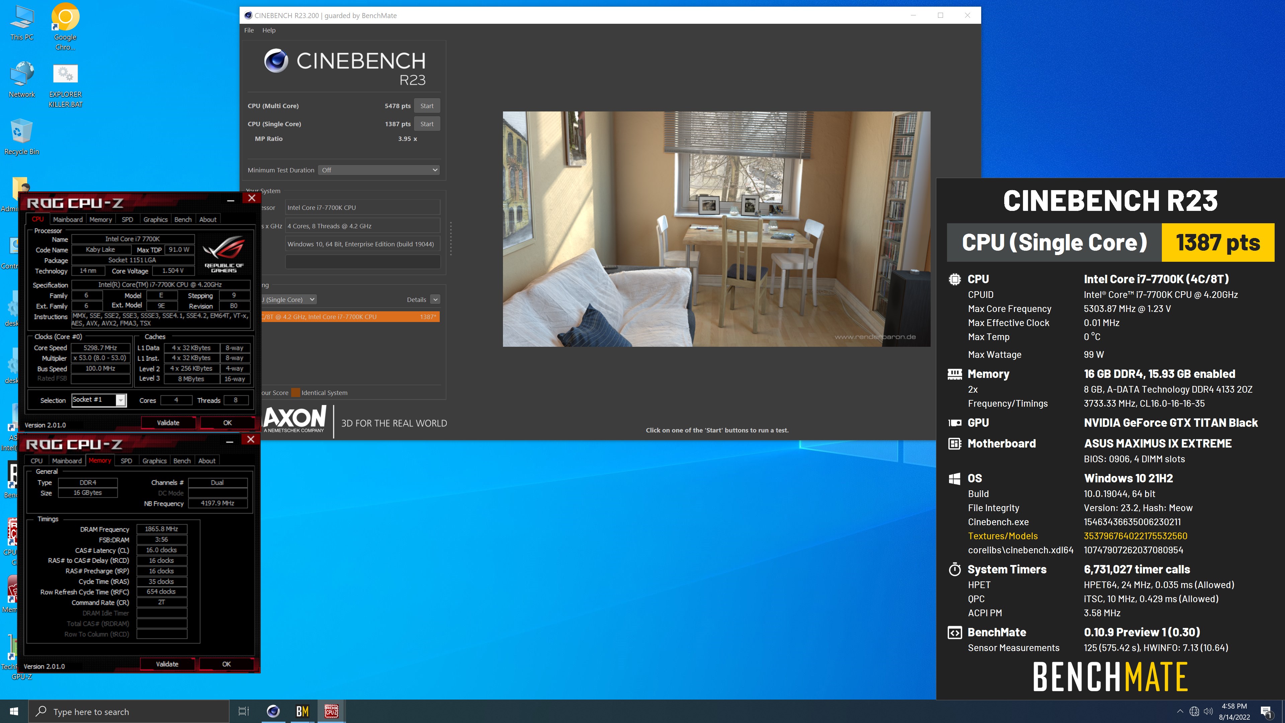This screenshot has height=723, width=1285.
Task: Switch to About tab in upper CPU-Z
Action: pos(208,220)
